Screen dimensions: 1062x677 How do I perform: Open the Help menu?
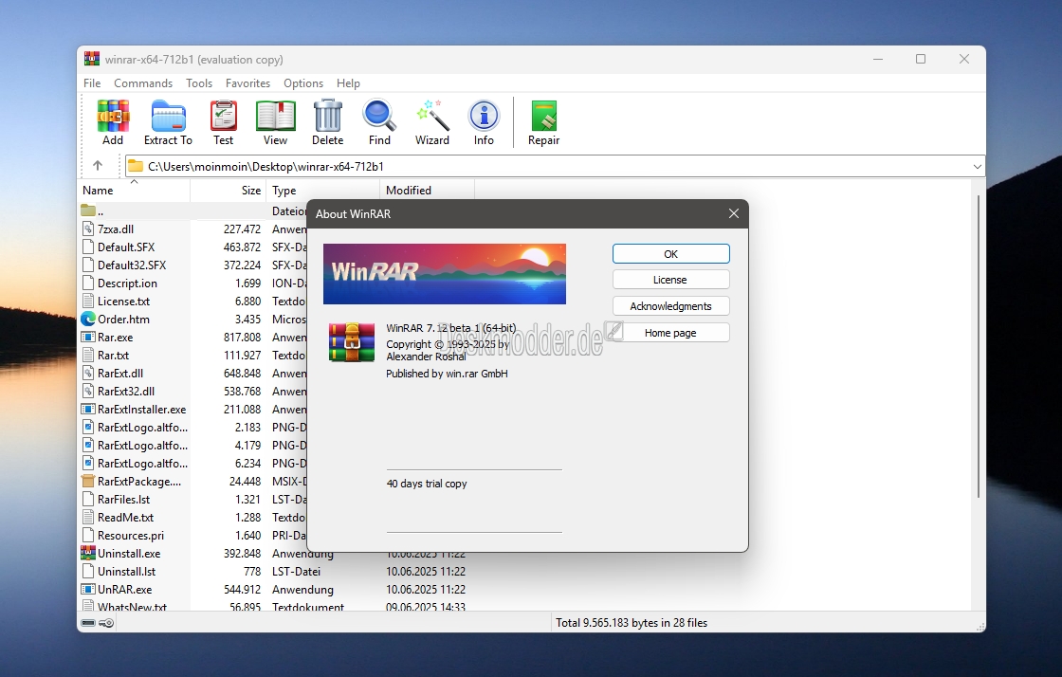tap(348, 83)
